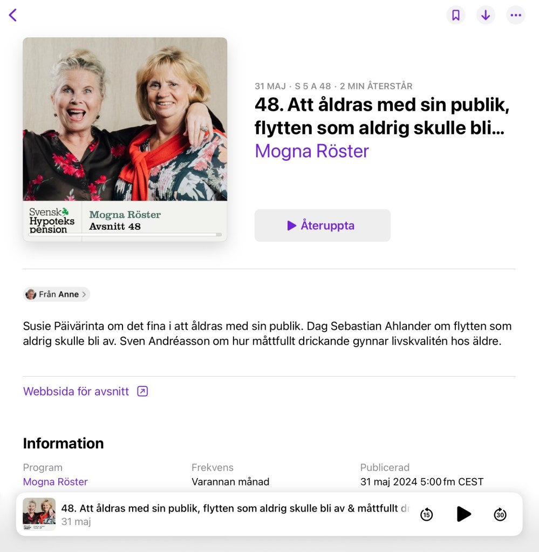
Task: Click the external link icon beside Webbsida
Action: 142,391
